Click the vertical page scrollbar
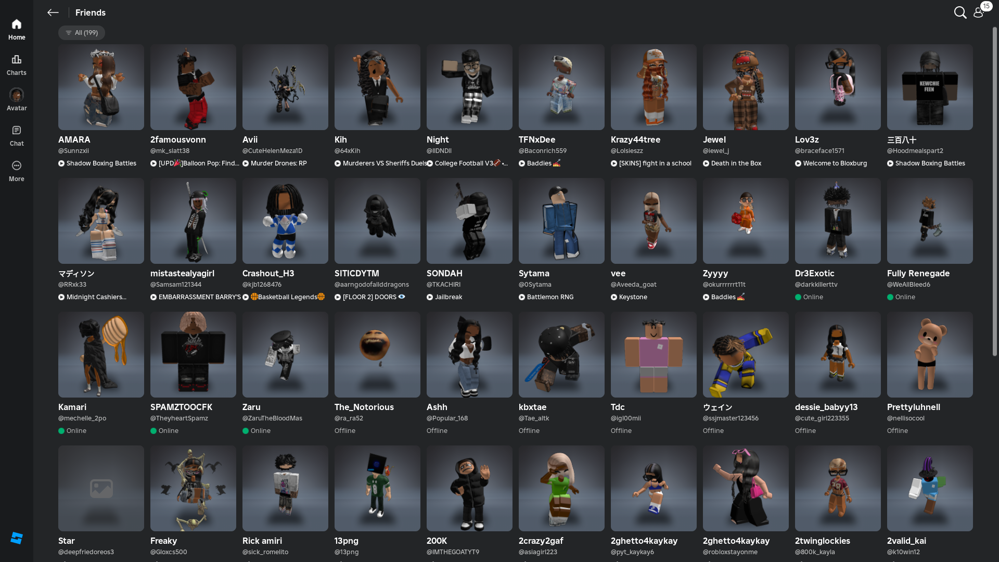This screenshot has height=562, width=999. 994,193
